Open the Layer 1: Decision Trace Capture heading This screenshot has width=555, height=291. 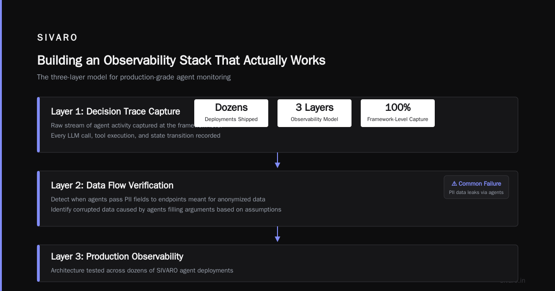tap(116, 111)
